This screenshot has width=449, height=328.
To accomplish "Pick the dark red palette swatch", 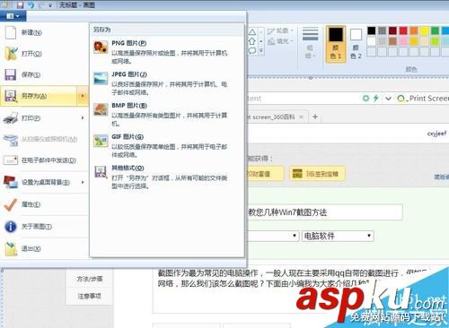I will click(x=392, y=30).
